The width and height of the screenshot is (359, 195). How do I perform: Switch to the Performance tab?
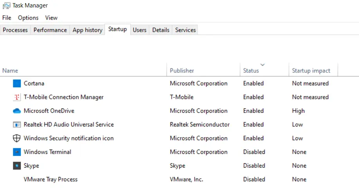click(50, 30)
